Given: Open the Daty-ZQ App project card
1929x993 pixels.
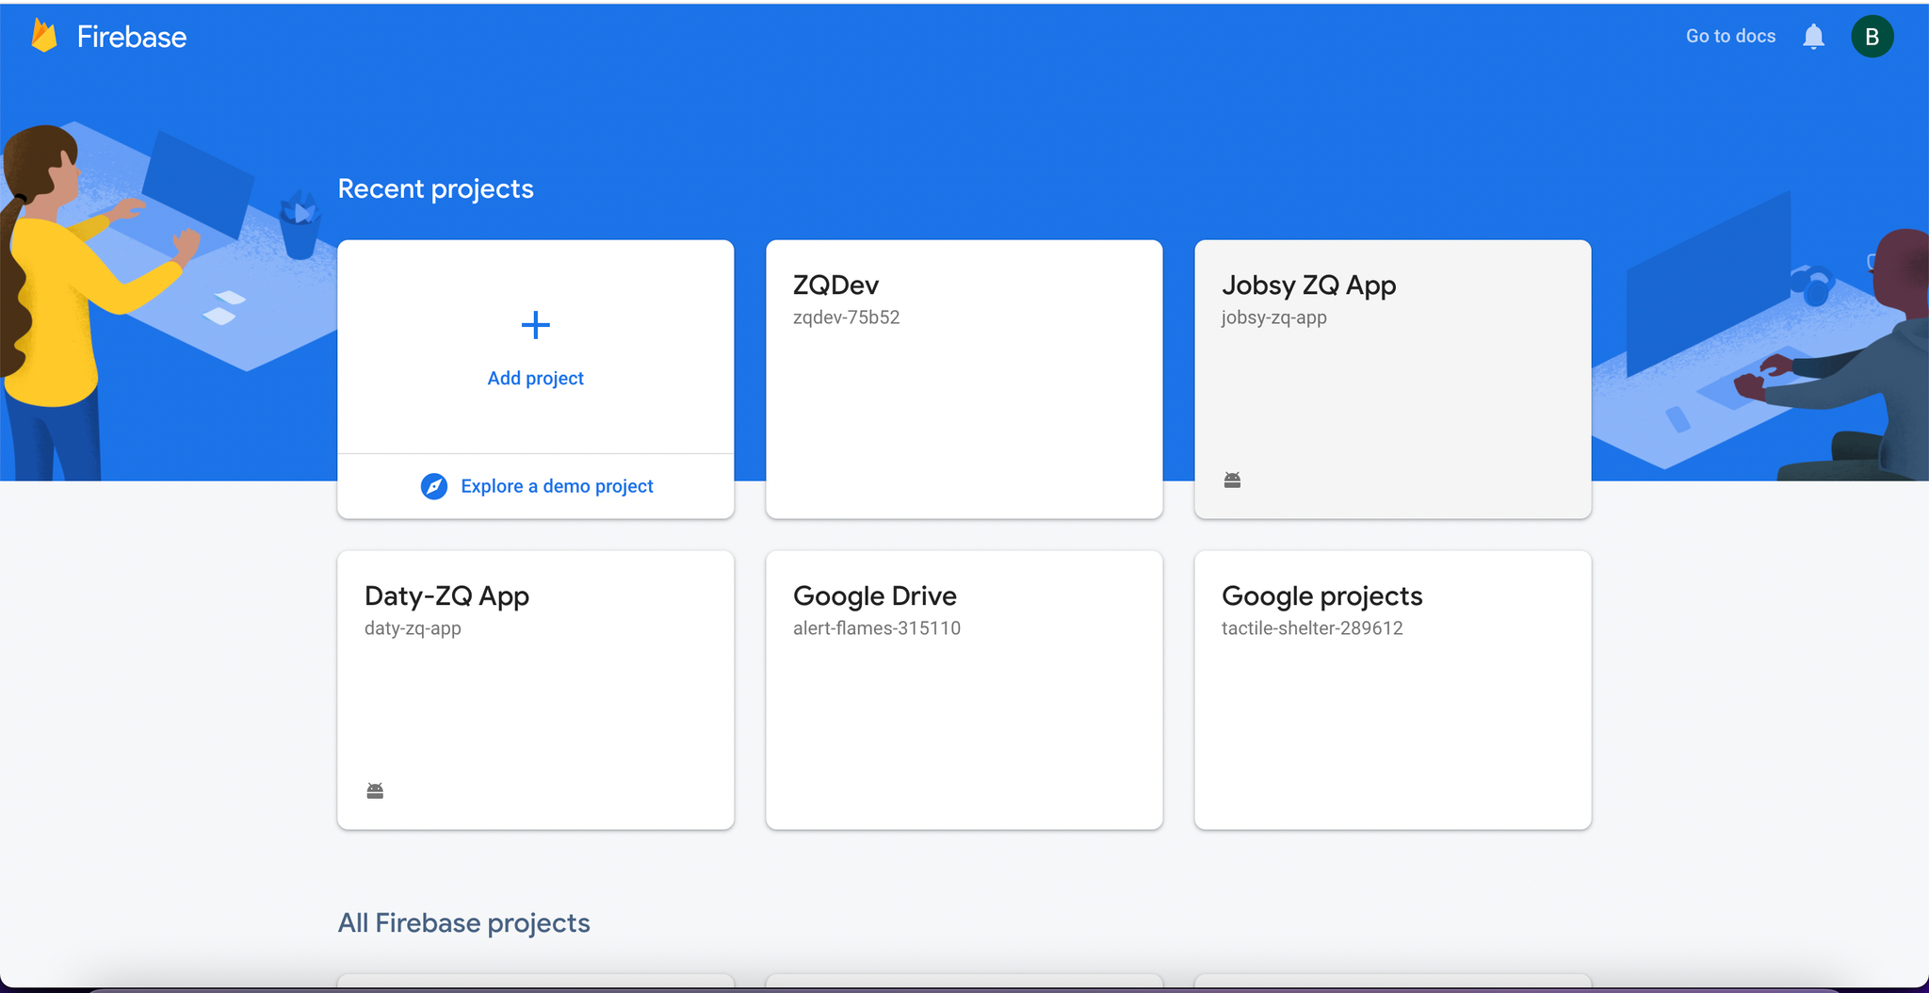Looking at the screenshot, I should pyautogui.click(x=536, y=690).
